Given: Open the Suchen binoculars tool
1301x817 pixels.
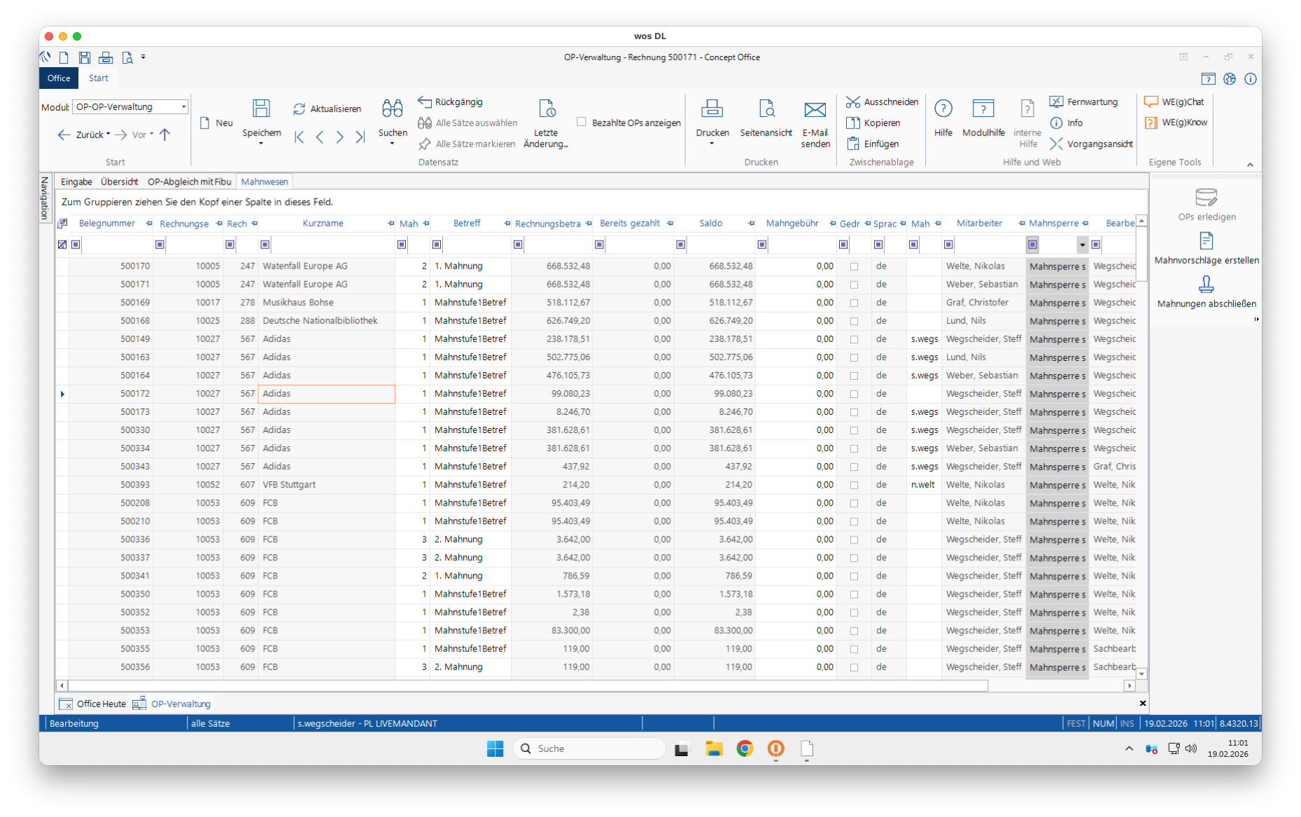Looking at the screenshot, I should coord(392,109).
